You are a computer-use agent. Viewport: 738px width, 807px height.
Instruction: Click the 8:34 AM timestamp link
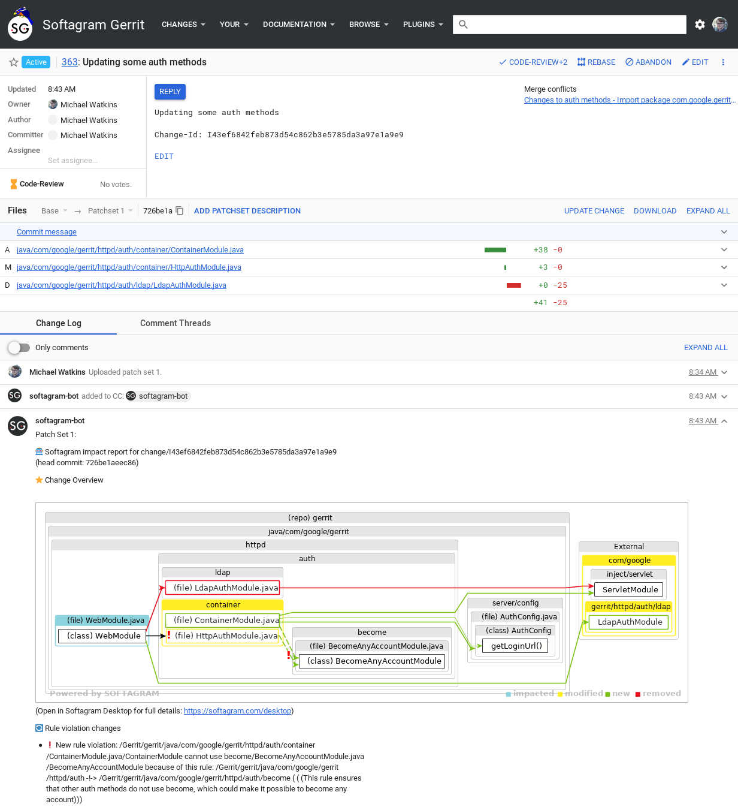[703, 372]
